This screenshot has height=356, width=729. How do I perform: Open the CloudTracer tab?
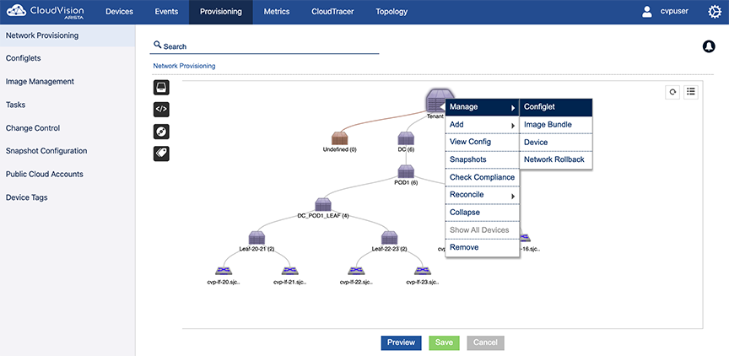pos(332,12)
